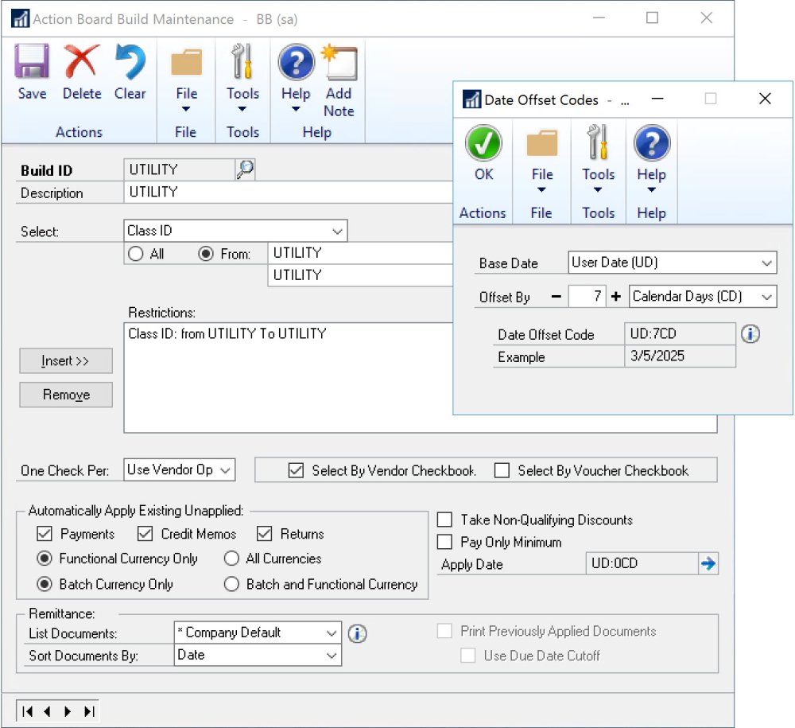The image size is (795, 728).
Task: Enable Take Non-Qualifying Discounts checkbox
Action: [445, 520]
